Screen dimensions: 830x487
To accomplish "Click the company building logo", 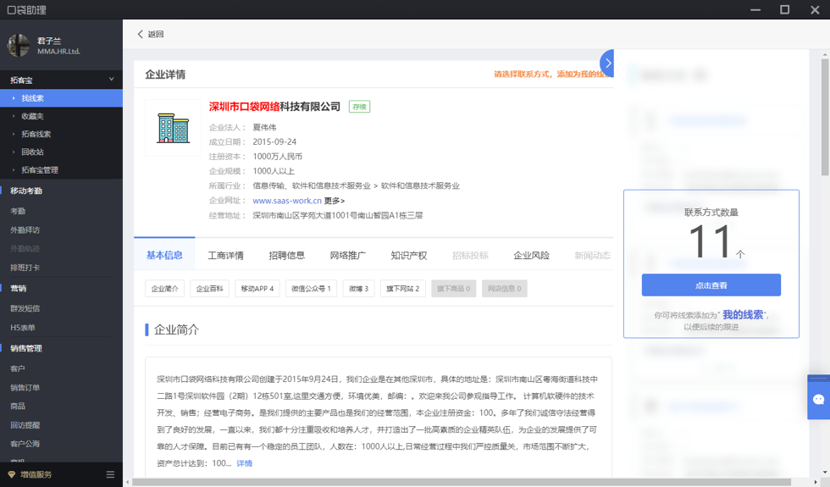I will [173, 128].
